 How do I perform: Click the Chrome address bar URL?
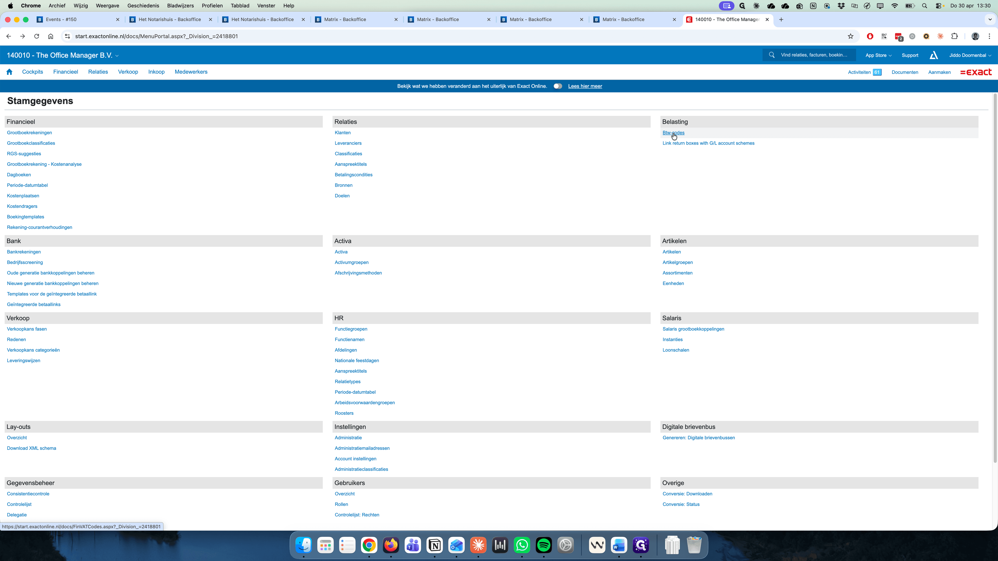(156, 36)
